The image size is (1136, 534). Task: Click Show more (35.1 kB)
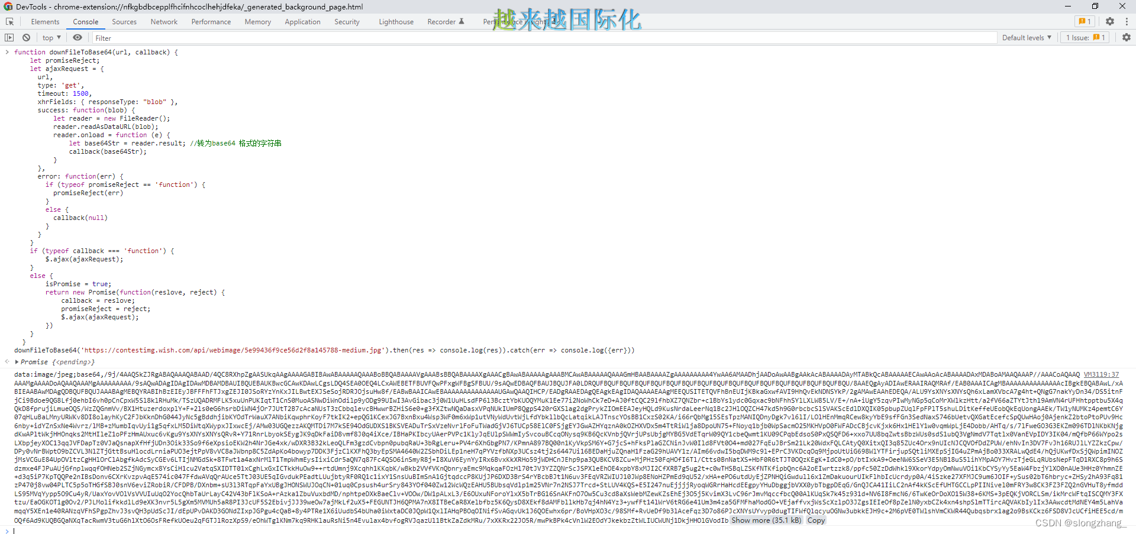(x=766, y=520)
